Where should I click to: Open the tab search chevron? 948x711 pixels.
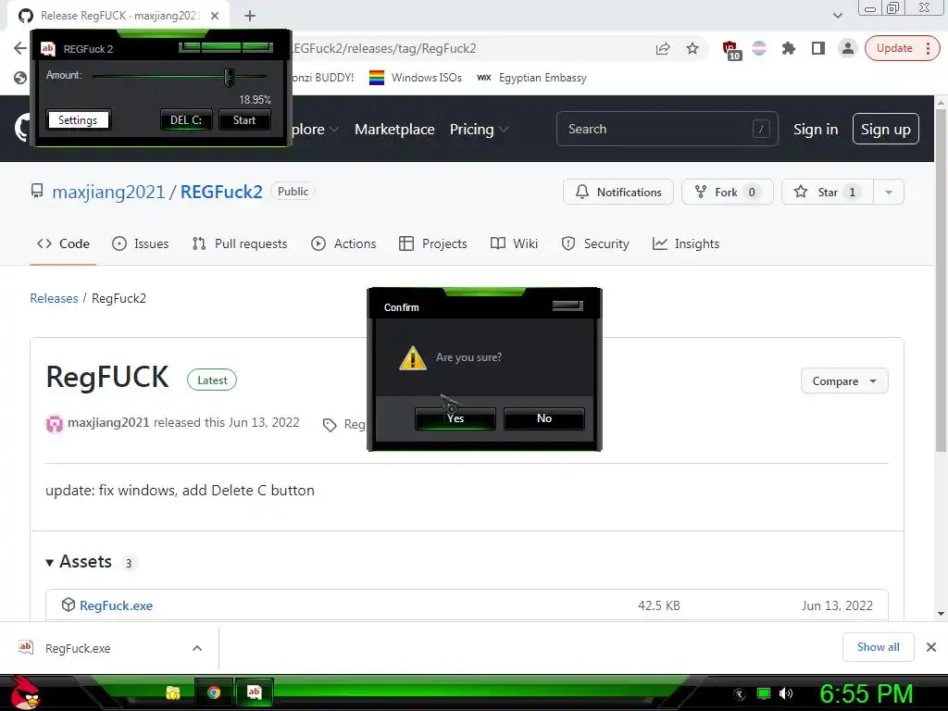point(837,16)
